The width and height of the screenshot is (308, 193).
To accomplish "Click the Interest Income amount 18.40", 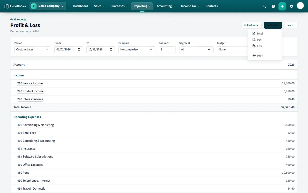I will tap(291, 99).
